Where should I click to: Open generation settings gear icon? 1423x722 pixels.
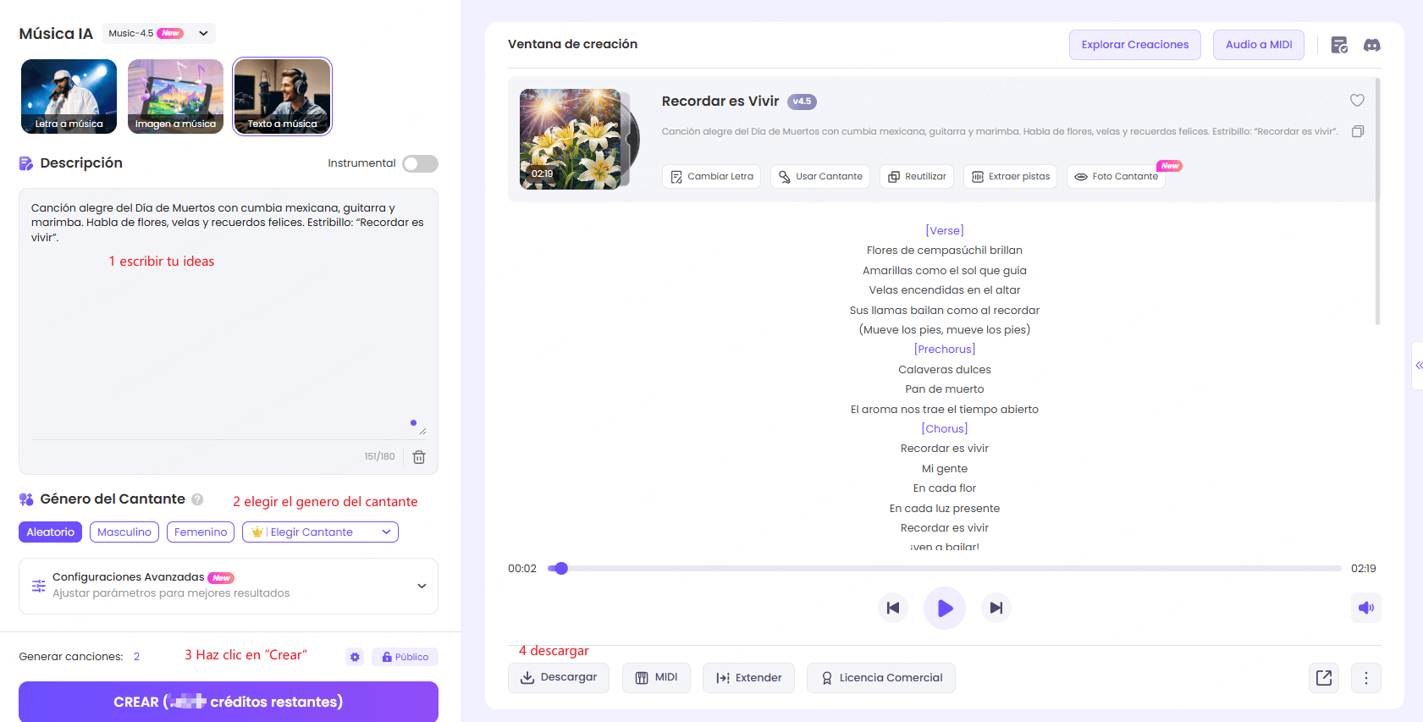tap(355, 657)
